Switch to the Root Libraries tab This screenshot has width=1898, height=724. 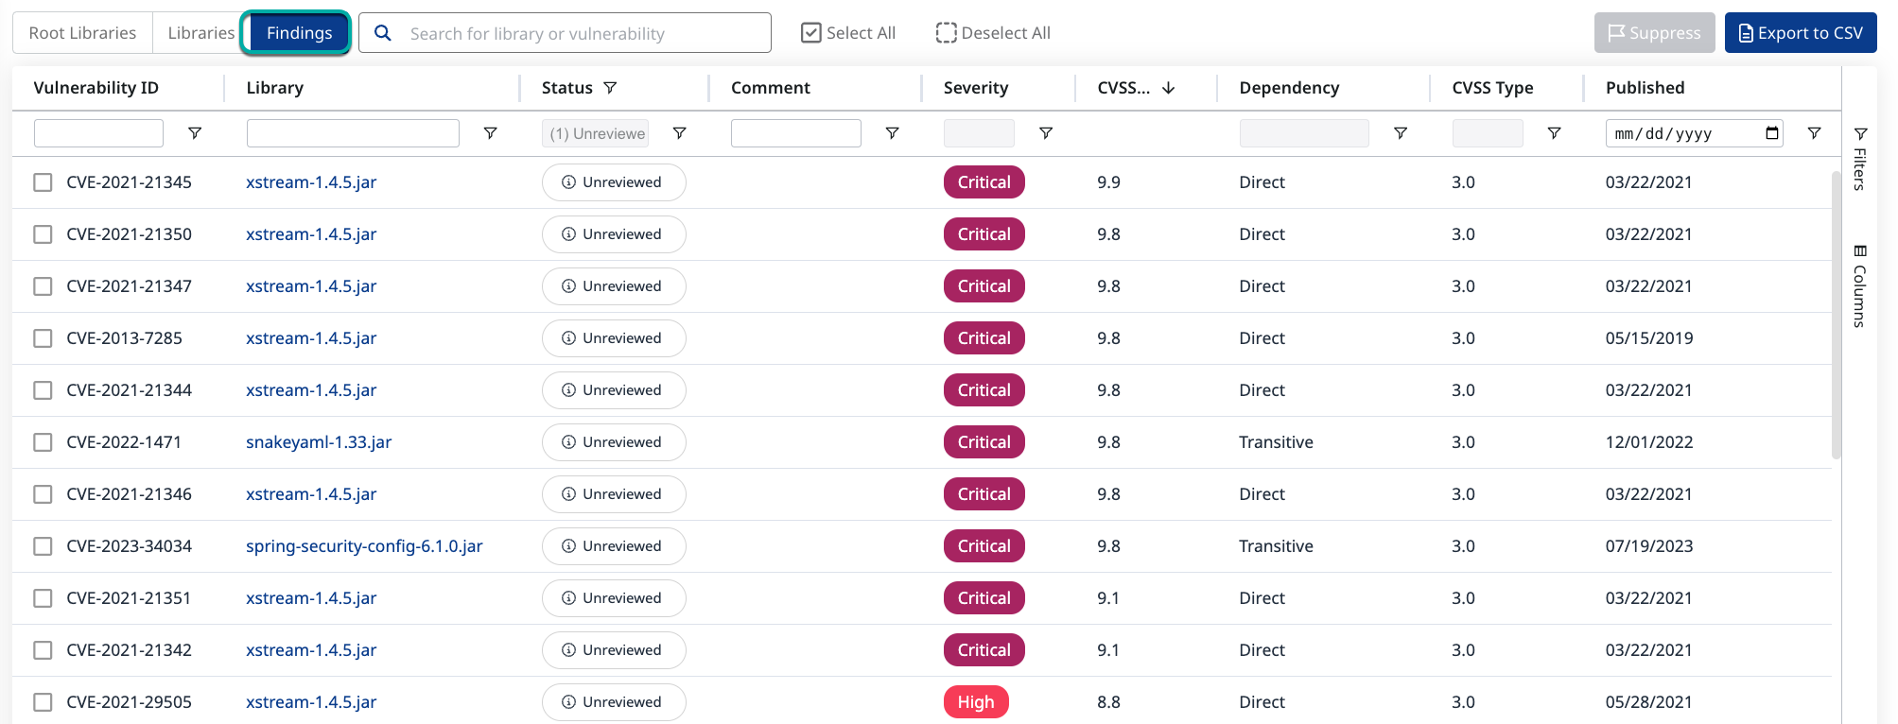click(82, 33)
